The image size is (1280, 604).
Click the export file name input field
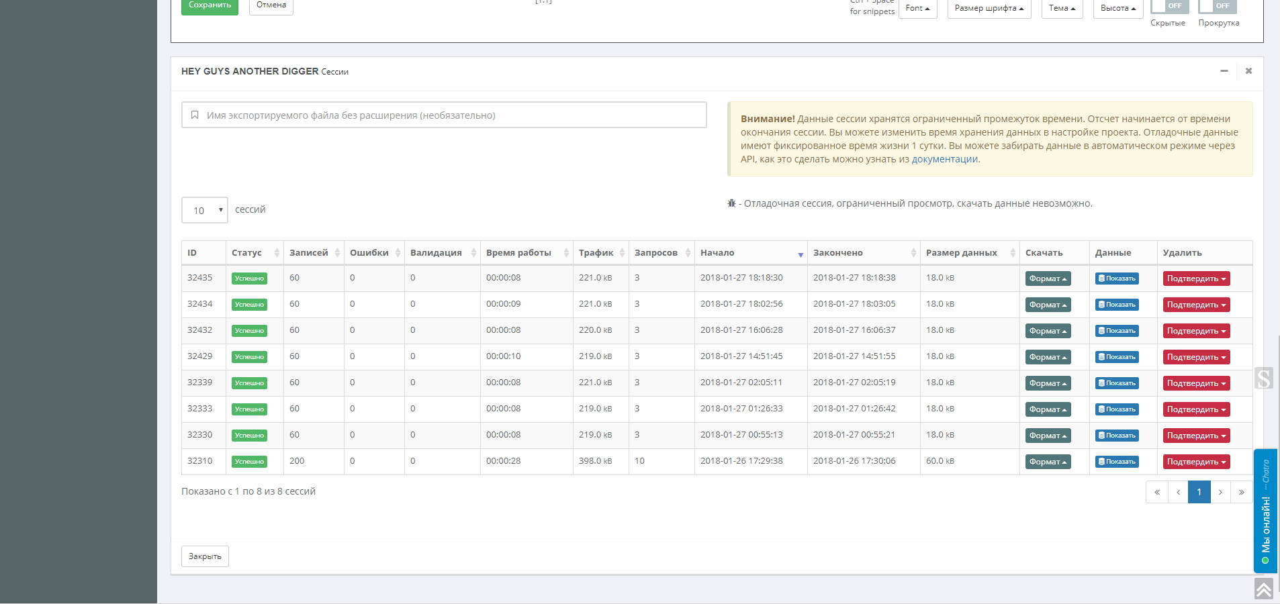pos(444,115)
